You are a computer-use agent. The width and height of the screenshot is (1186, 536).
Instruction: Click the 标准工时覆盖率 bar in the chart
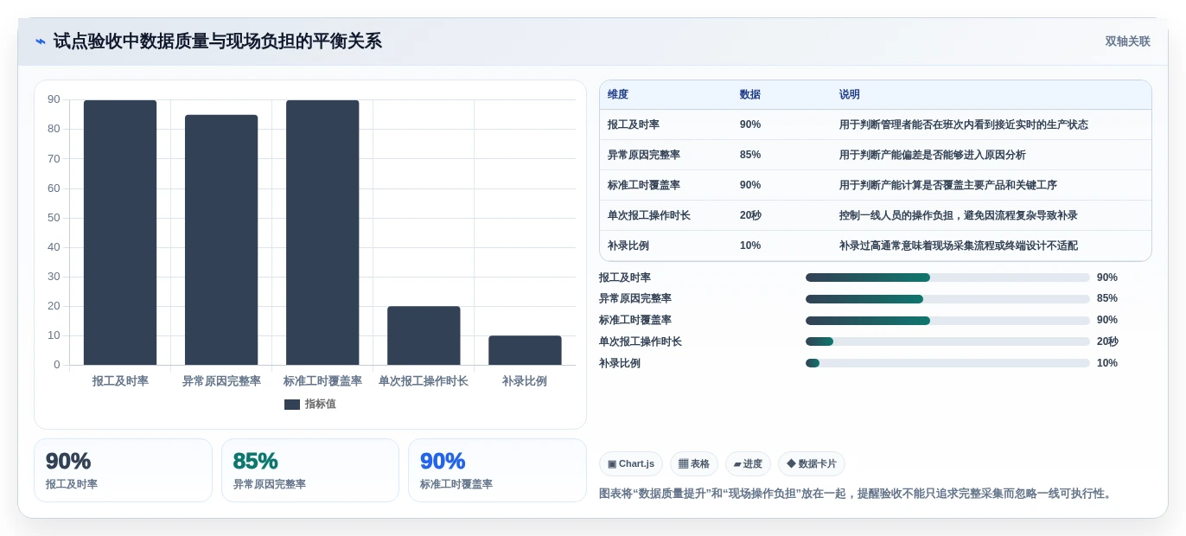(x=322, y=233)
